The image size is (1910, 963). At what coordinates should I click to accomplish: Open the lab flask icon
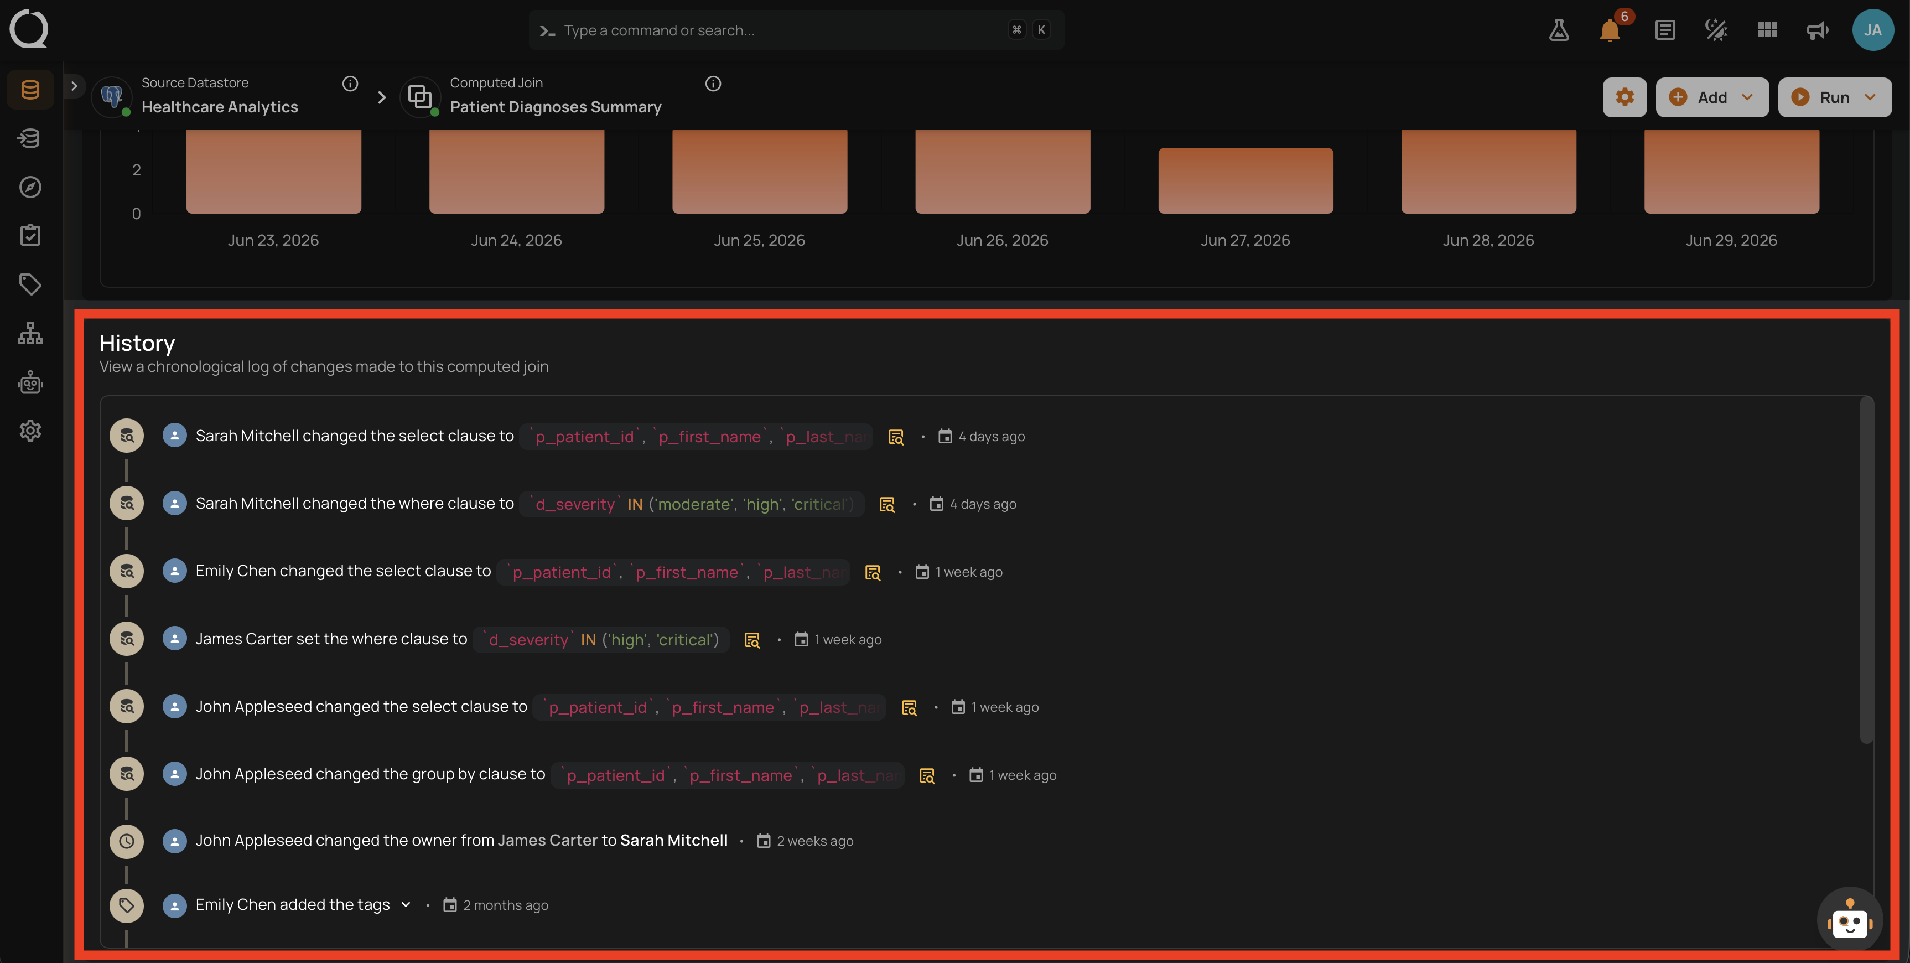(x=1559, y=30)
